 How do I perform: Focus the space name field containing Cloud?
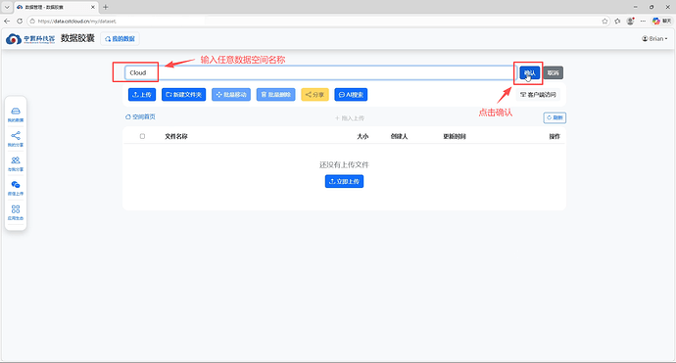pos(320,72)
